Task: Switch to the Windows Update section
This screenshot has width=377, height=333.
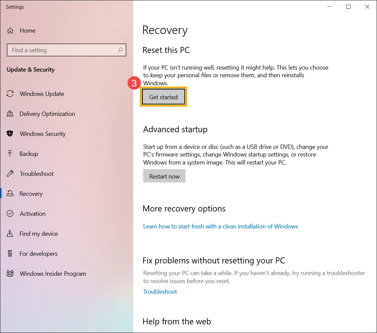Action: pos(42,94)
